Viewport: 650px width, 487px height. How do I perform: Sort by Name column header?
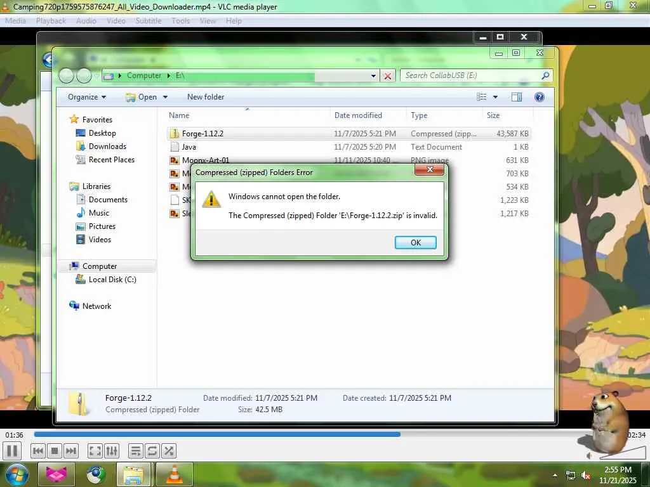click(248, 115)
